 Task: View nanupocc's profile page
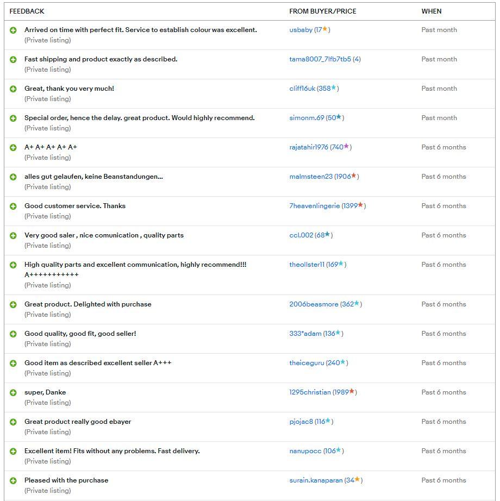(305, 451)
